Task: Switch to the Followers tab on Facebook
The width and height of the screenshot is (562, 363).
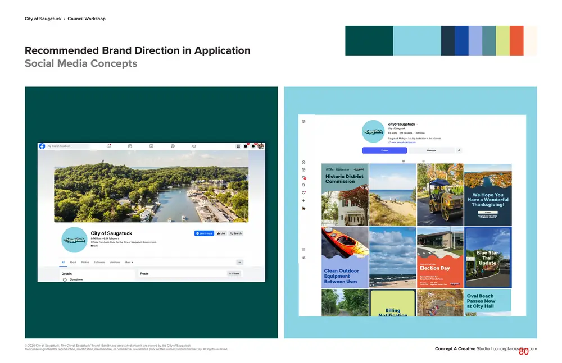Action: point(99,263)
